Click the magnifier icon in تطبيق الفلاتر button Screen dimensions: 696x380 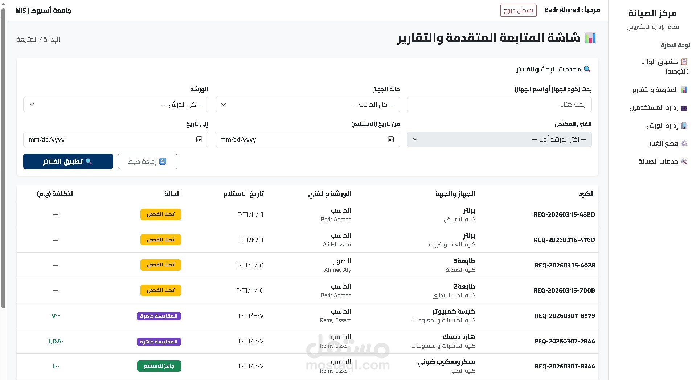pos(89,162)
